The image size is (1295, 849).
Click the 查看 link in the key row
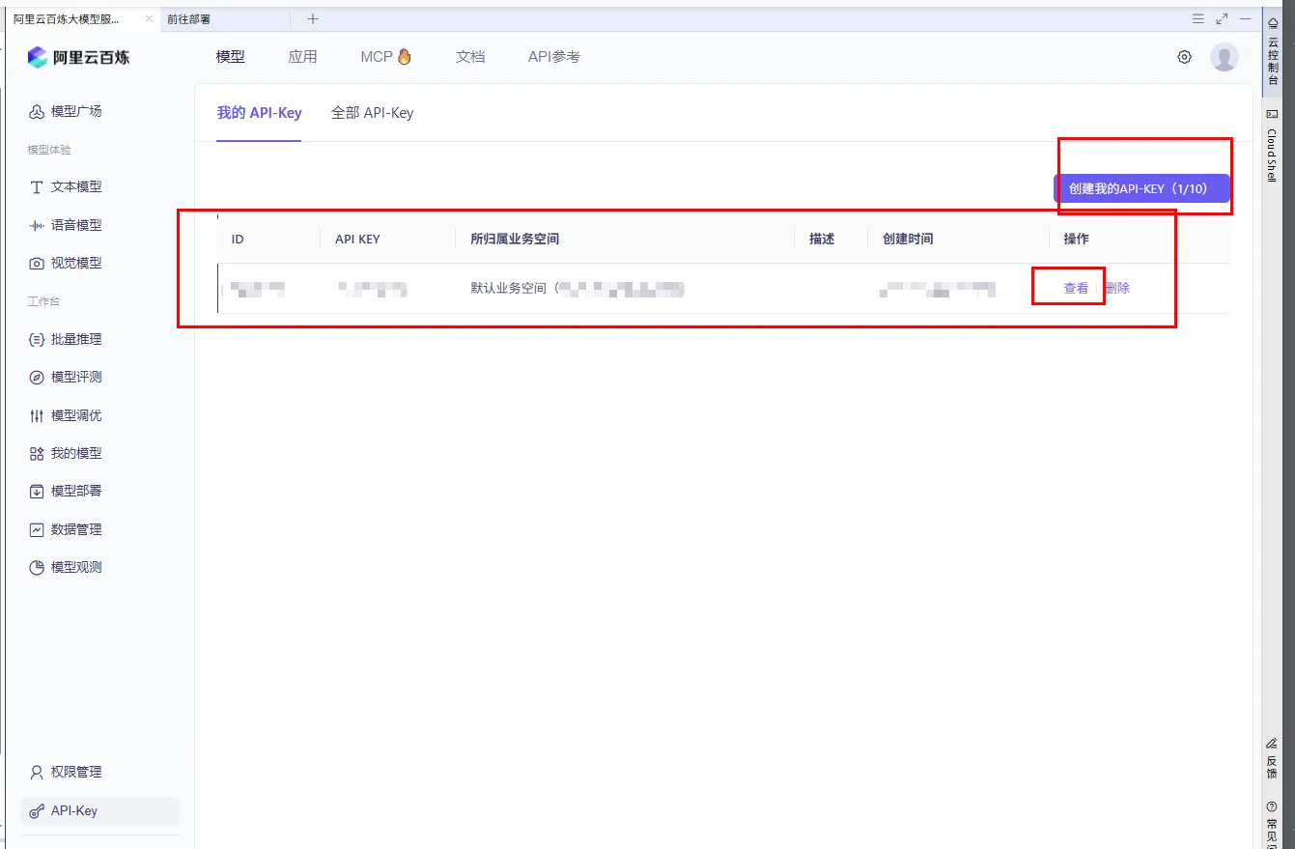[1076, 288]
